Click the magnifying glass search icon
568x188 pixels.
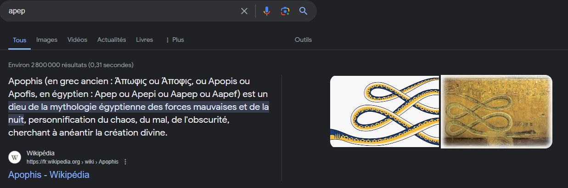[x=303, y=11]
